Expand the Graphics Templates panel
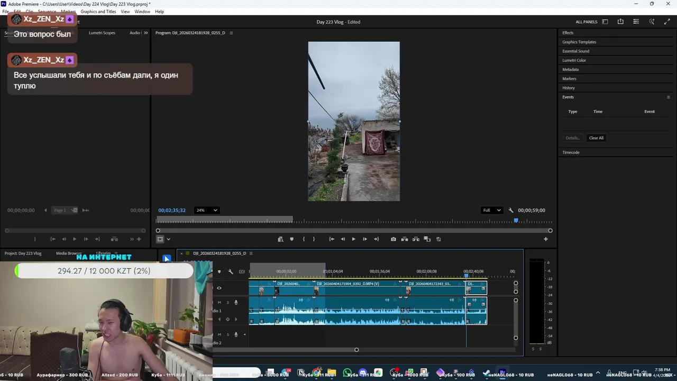Screen dimensions: 677x381 (x=579, y=42)
